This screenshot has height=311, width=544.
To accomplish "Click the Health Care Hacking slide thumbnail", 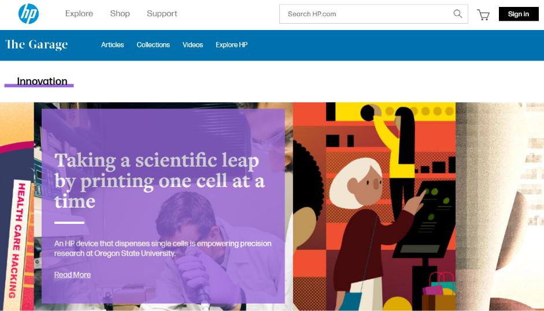I will [x=16, y=231].
